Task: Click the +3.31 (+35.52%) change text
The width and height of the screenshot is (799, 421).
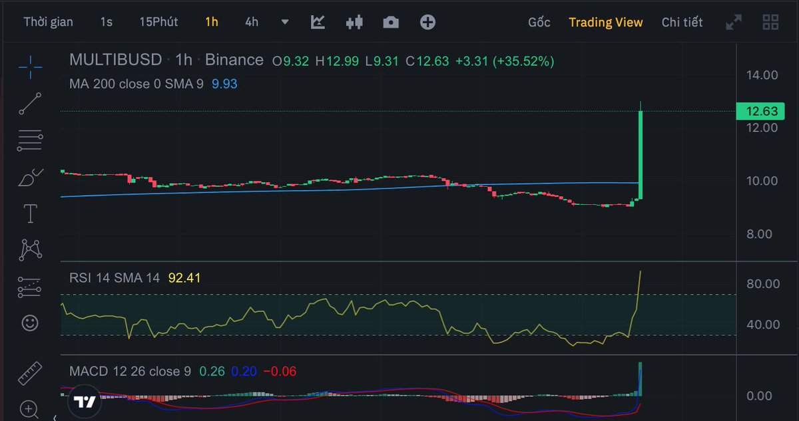Action: click(x=505, y=61)
